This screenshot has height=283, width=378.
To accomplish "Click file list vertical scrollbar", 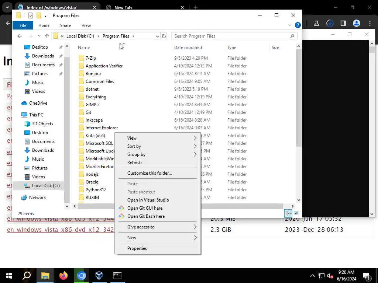I will pos(299,98).
